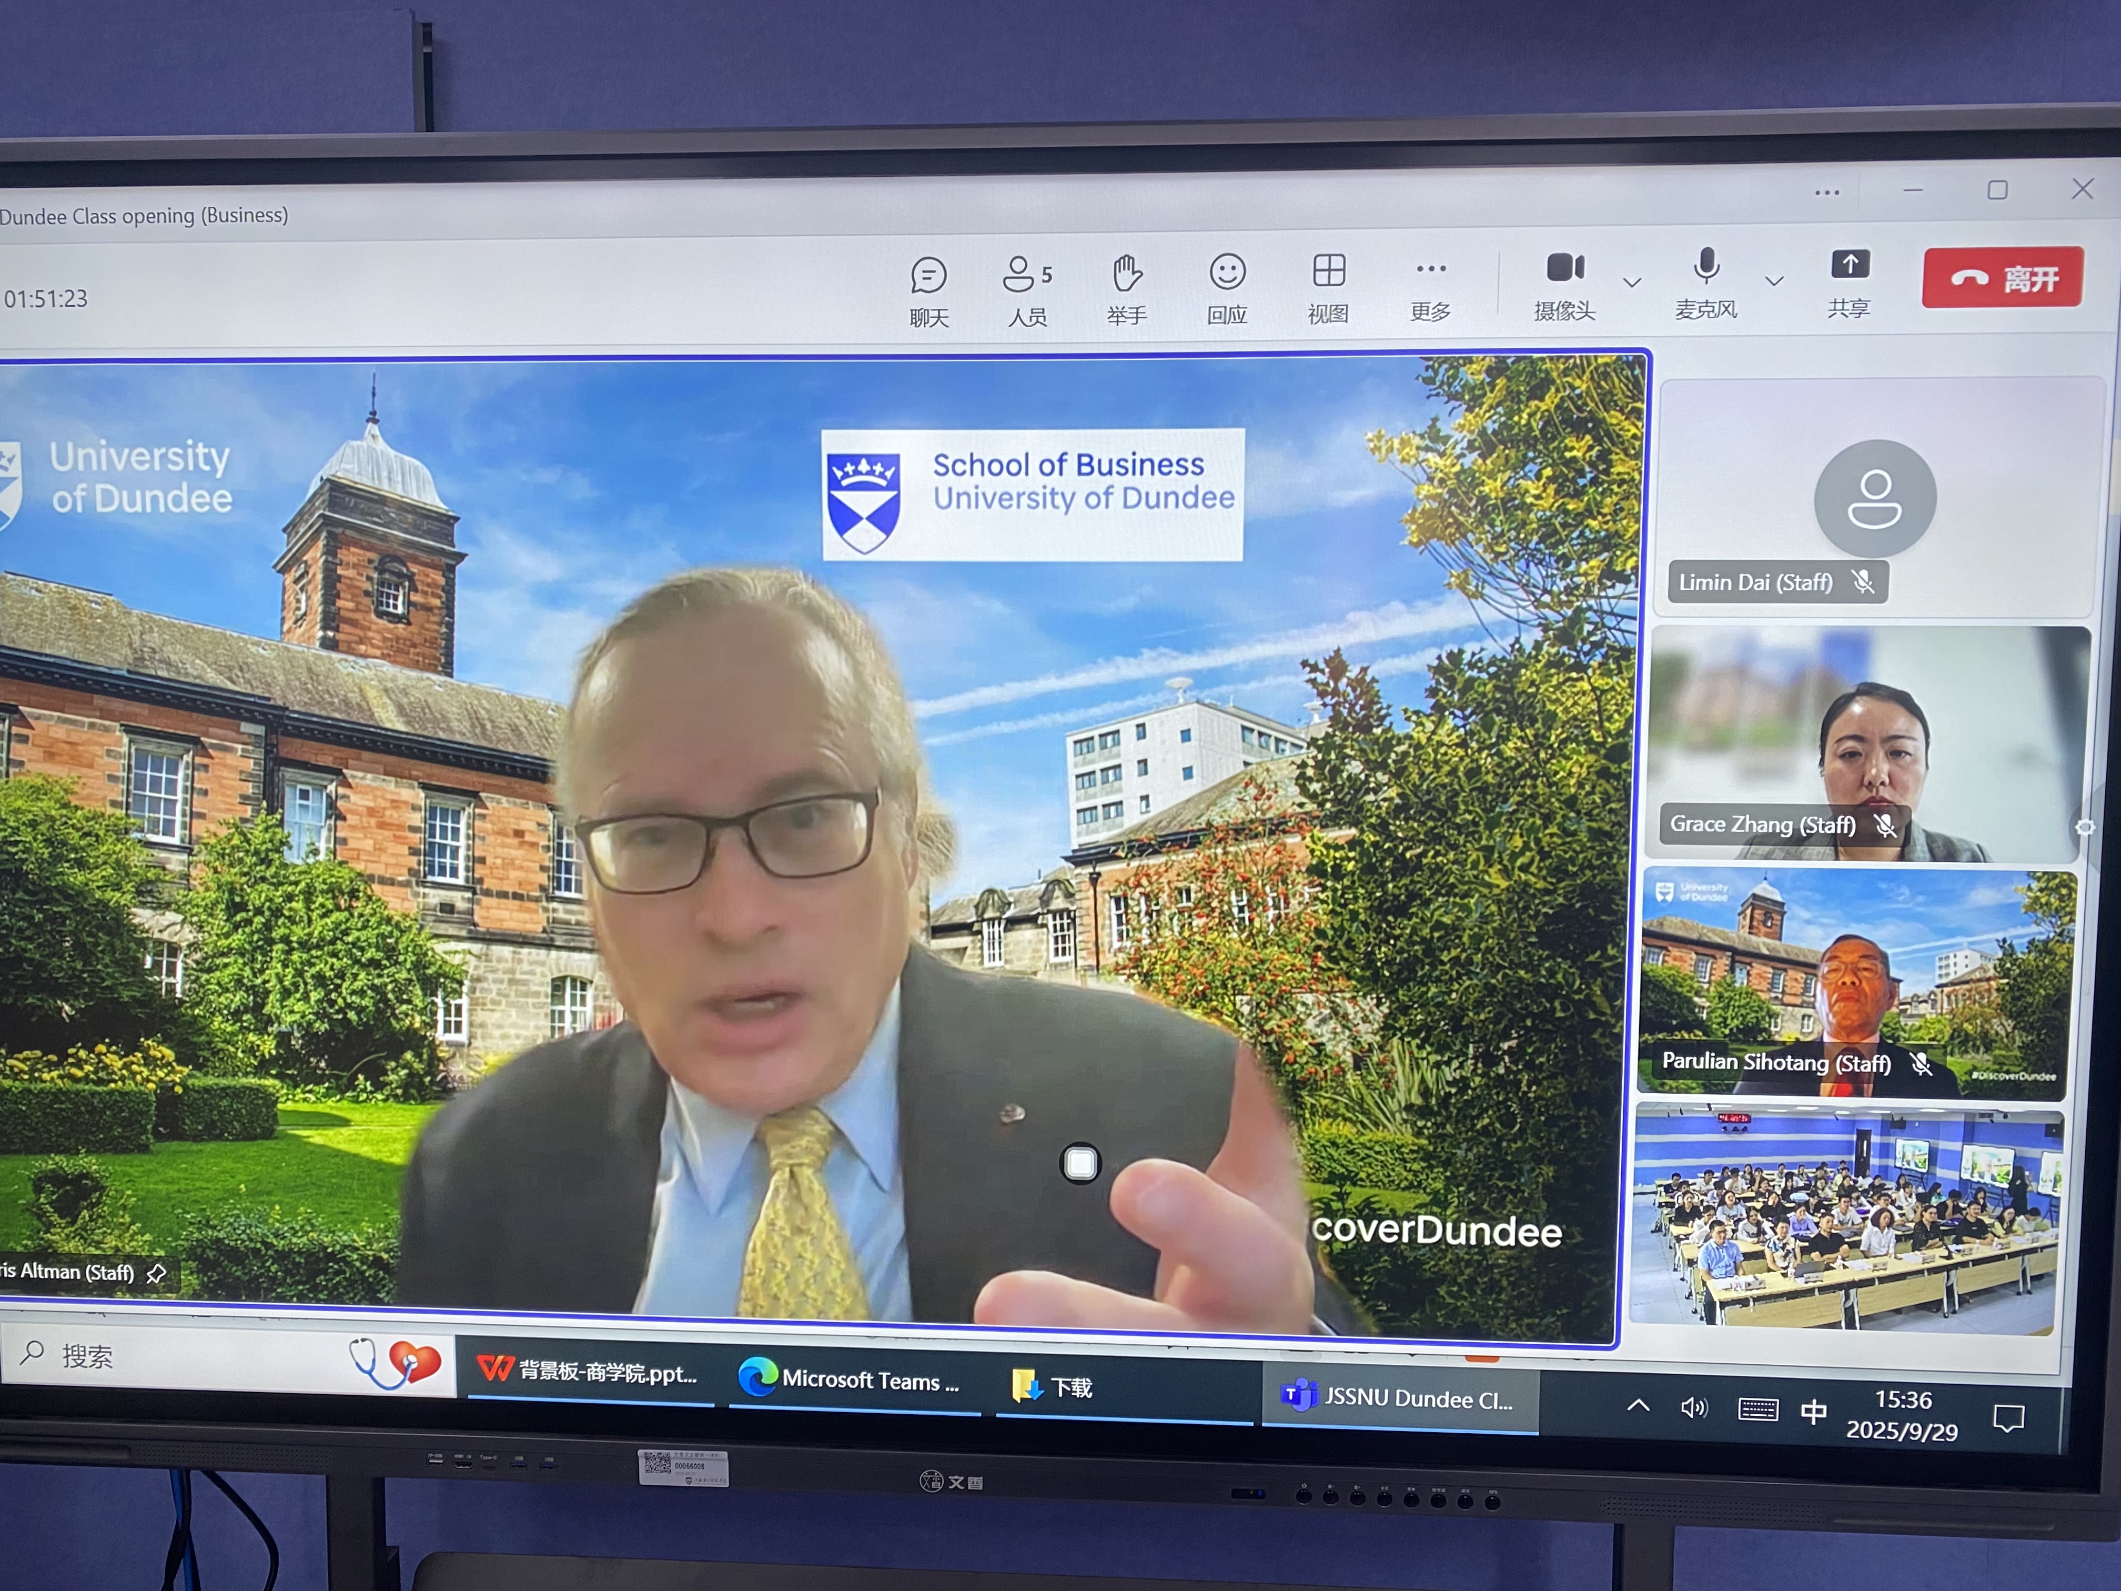Toggle the camera (摄像头) on or off

(x=1565, y=283)
